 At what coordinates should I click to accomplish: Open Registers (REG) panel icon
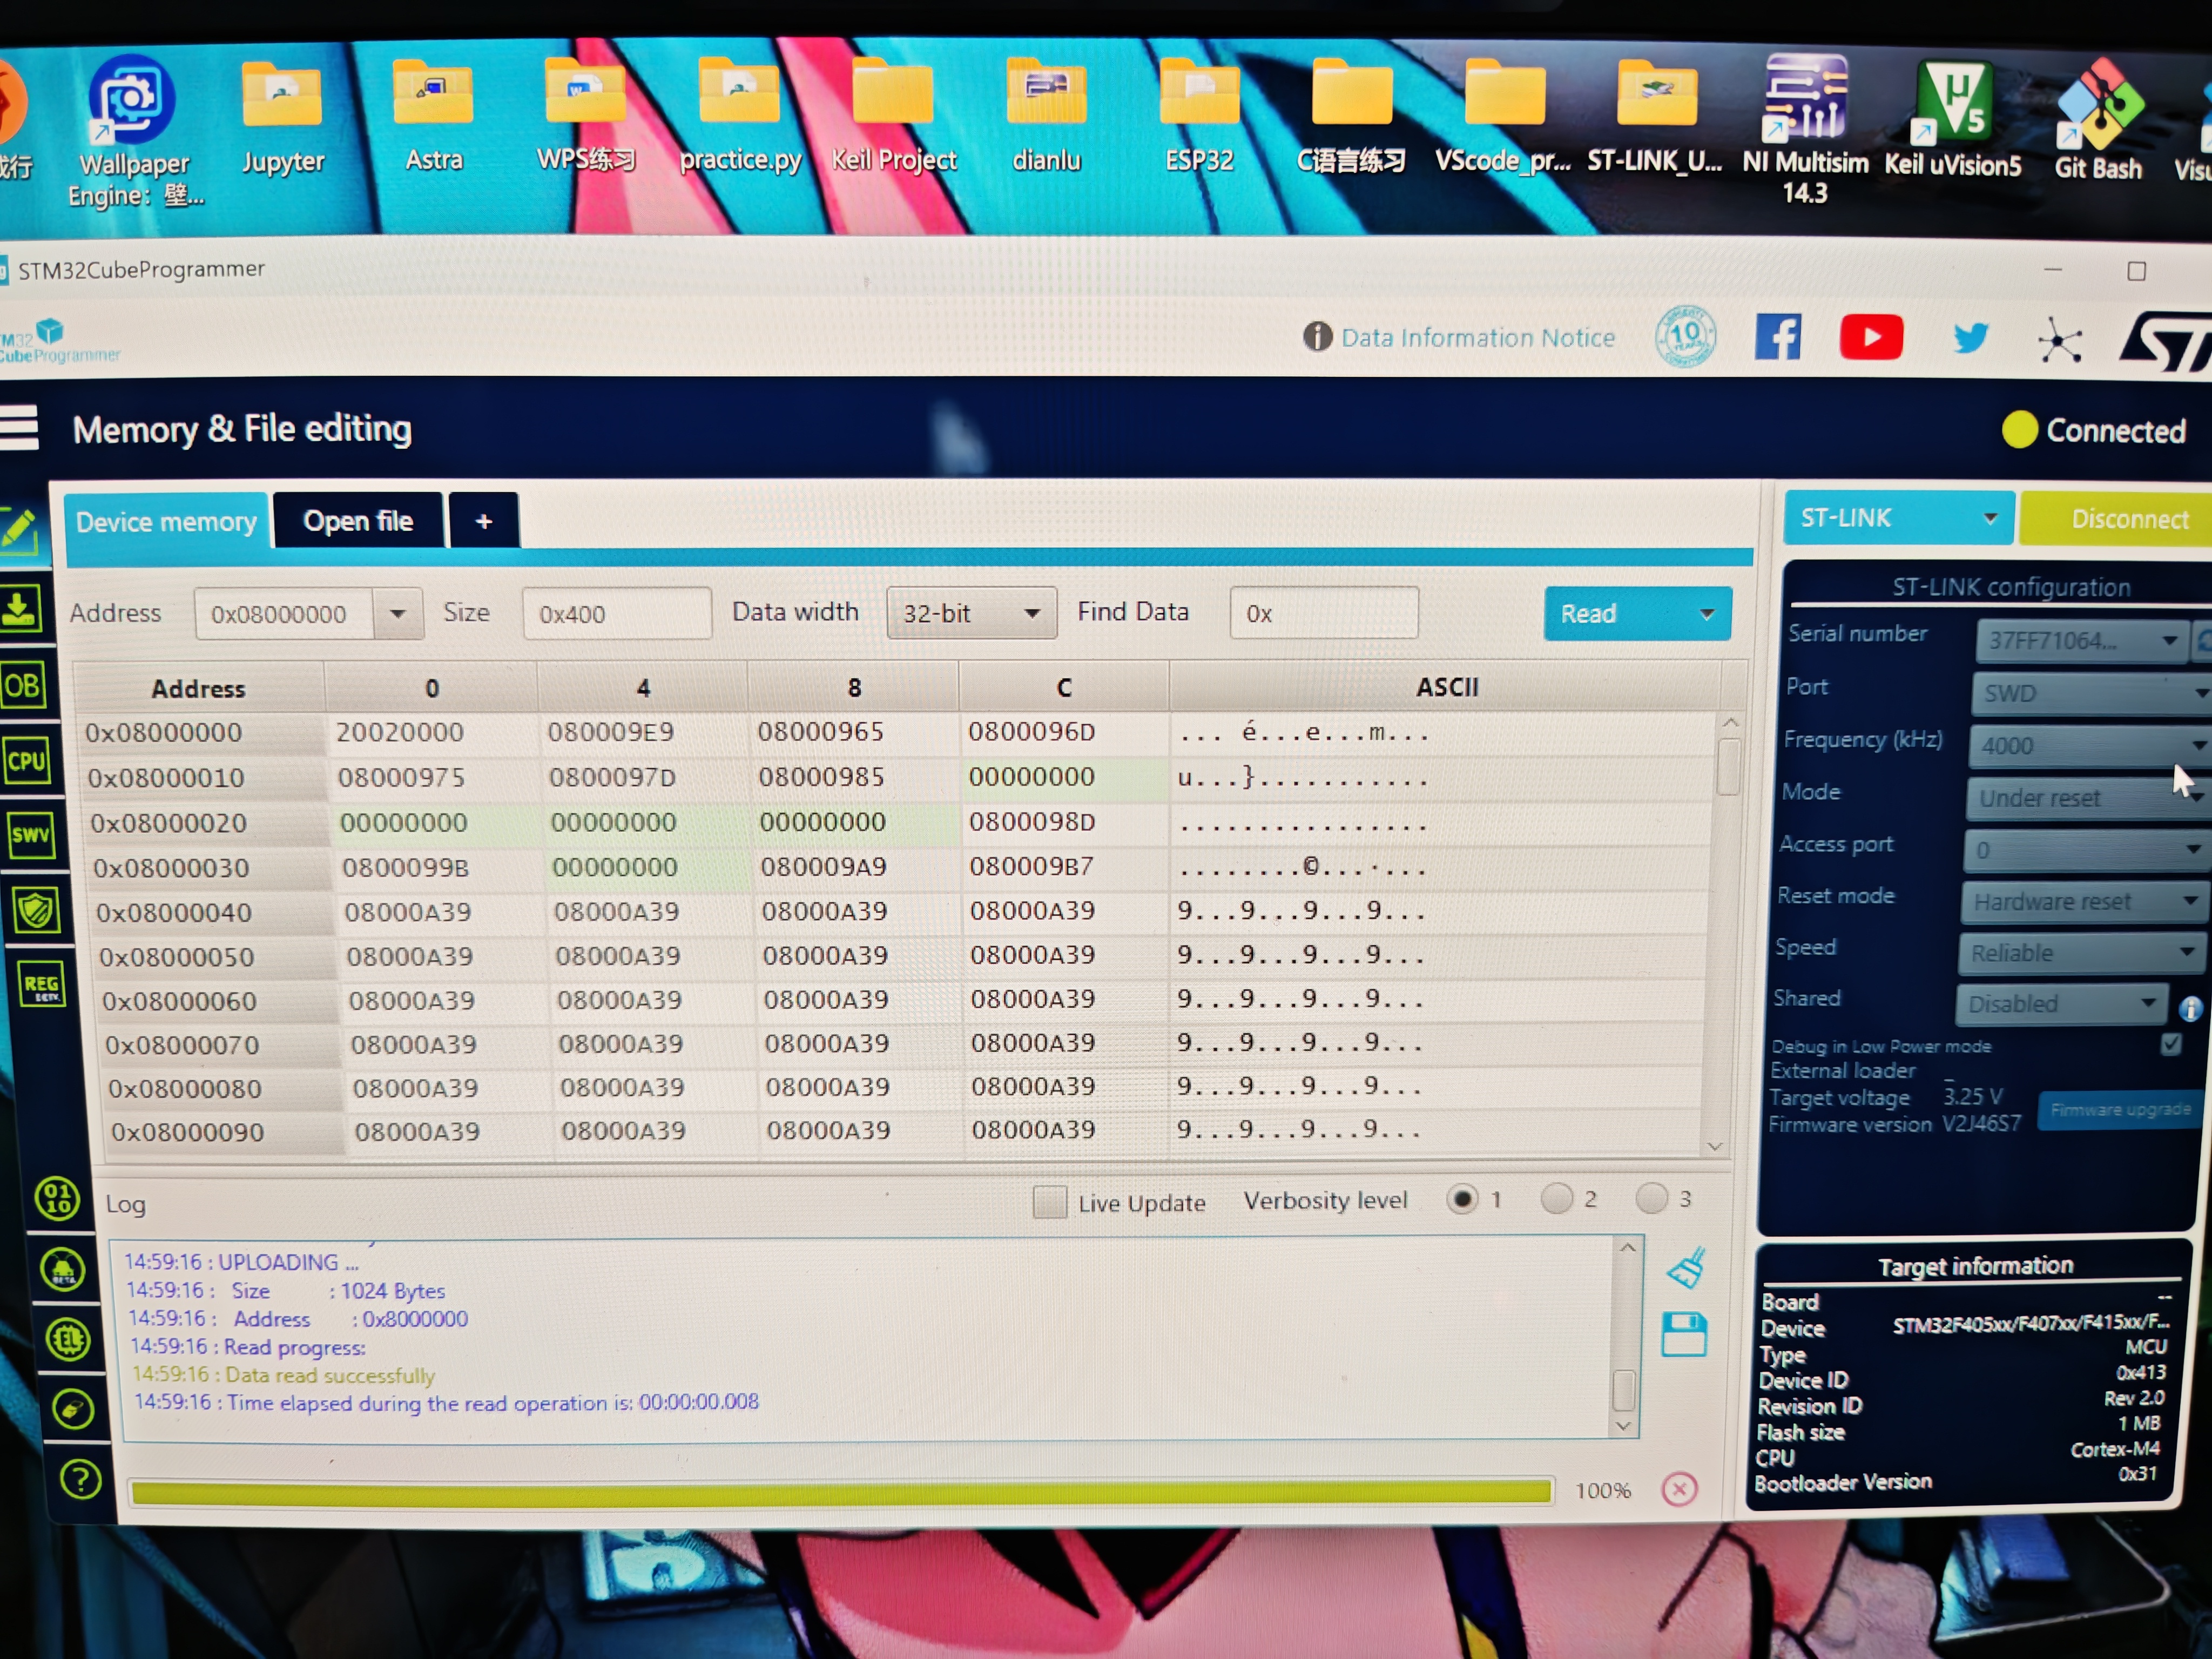click(x=41, y=984)
